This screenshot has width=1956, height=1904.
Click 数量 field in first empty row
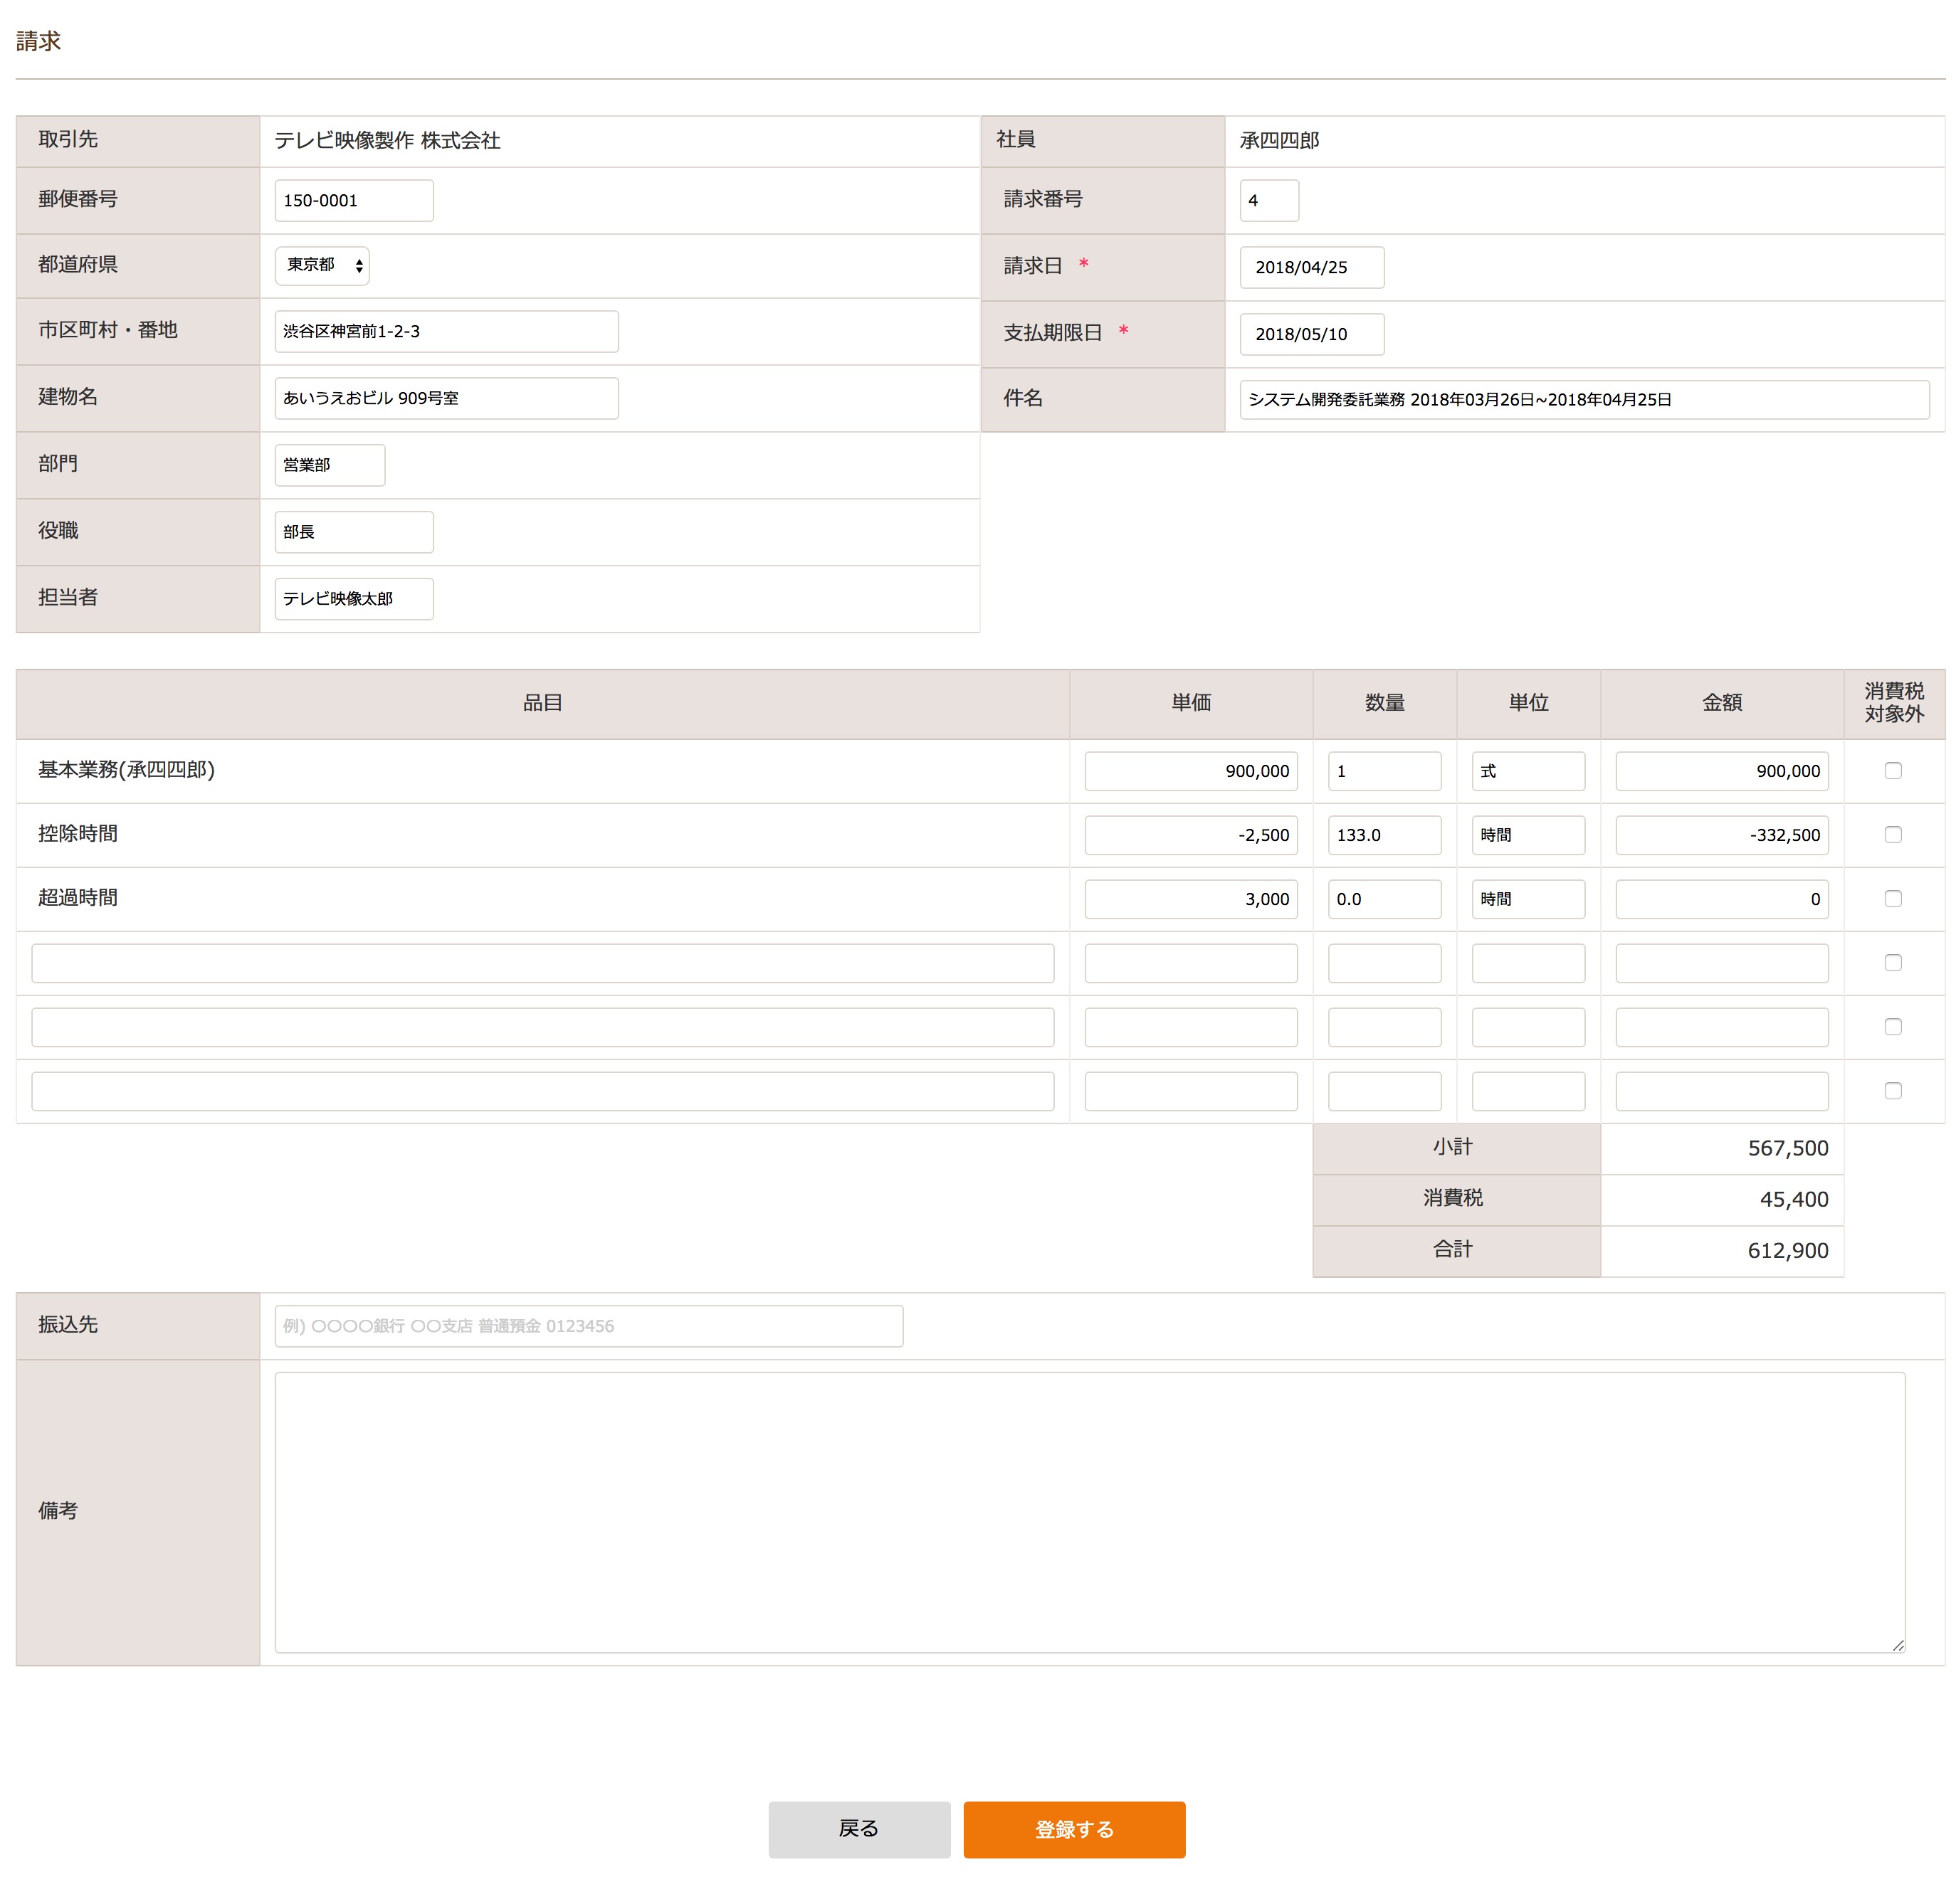1384,963
